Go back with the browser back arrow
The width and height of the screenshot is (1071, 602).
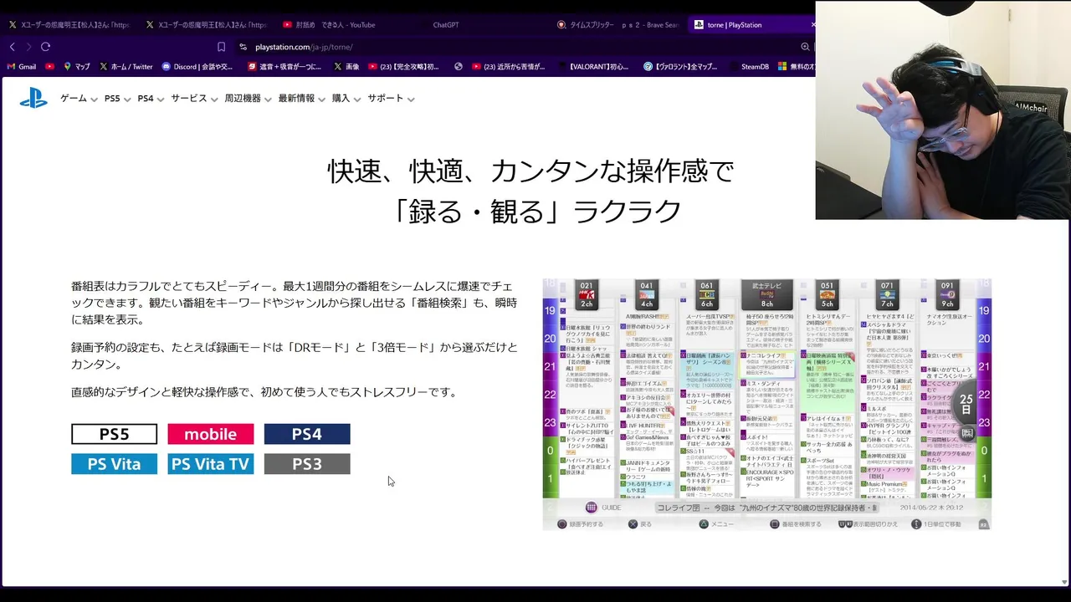pyautogui.click(x=12, y=47)
